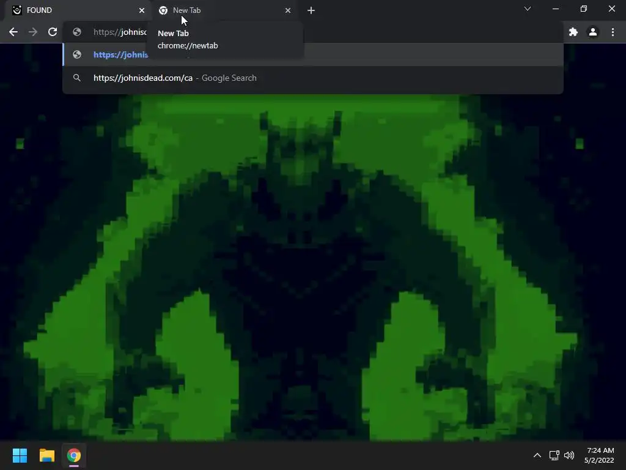Open Chrome's three-dot menu
Screen dimensions: 626x470
point(613,32)
